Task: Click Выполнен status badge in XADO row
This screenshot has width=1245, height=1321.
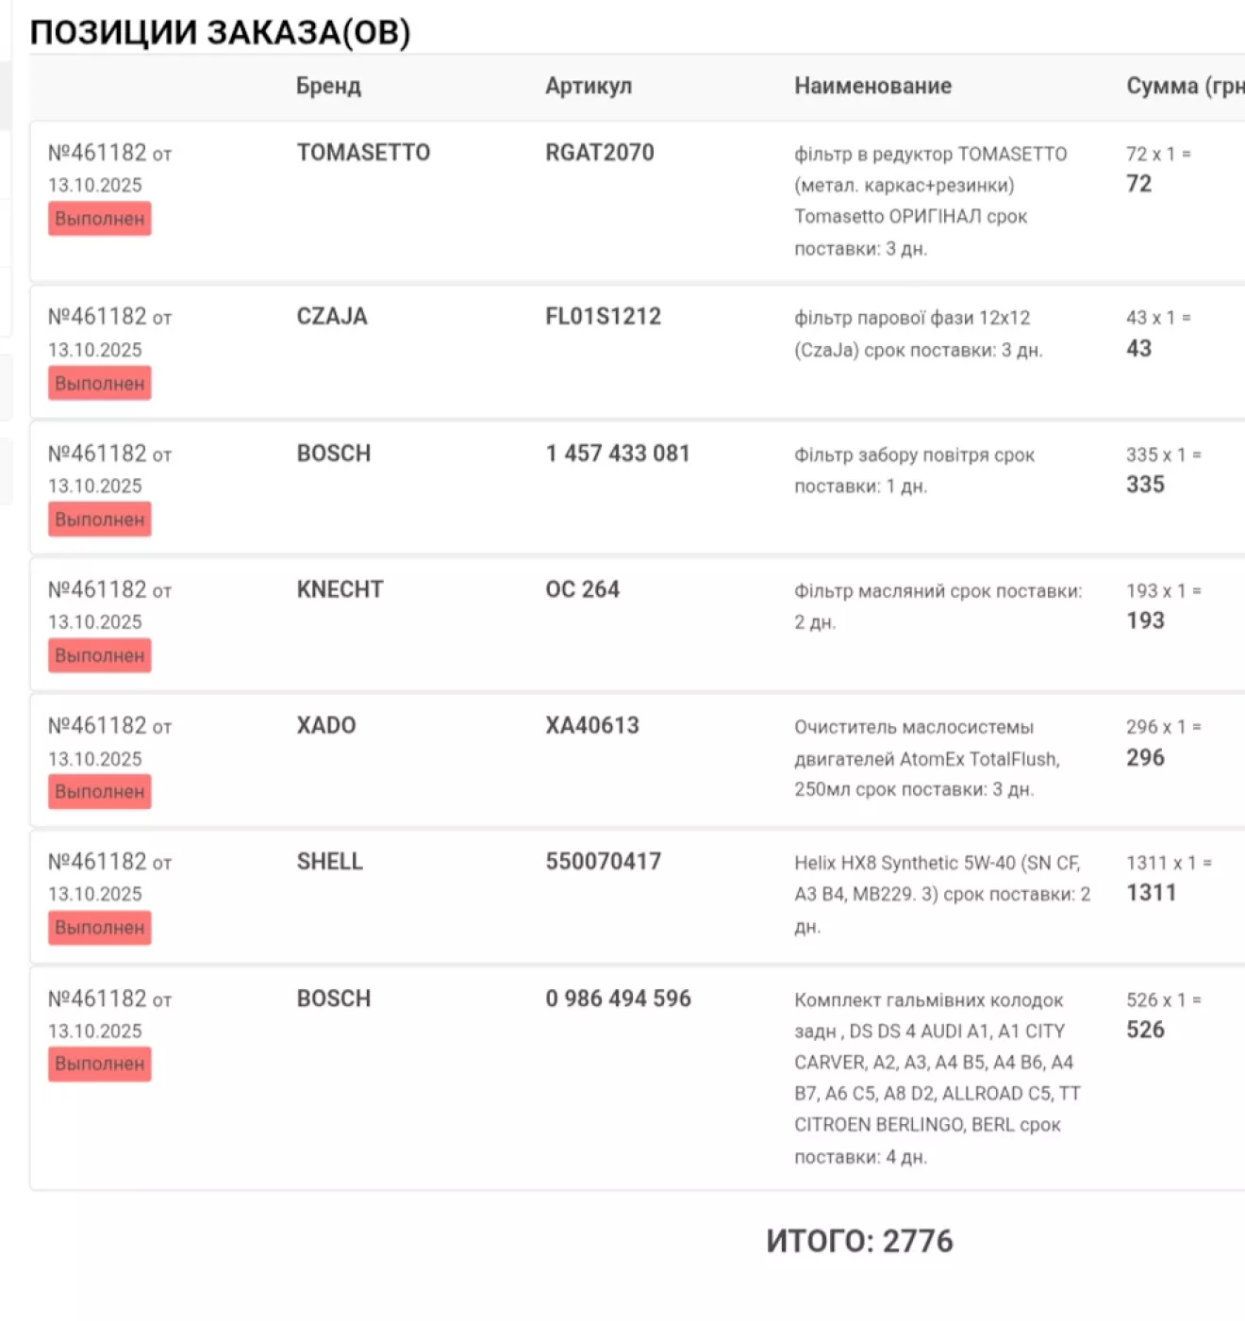Action: [100, 792]
